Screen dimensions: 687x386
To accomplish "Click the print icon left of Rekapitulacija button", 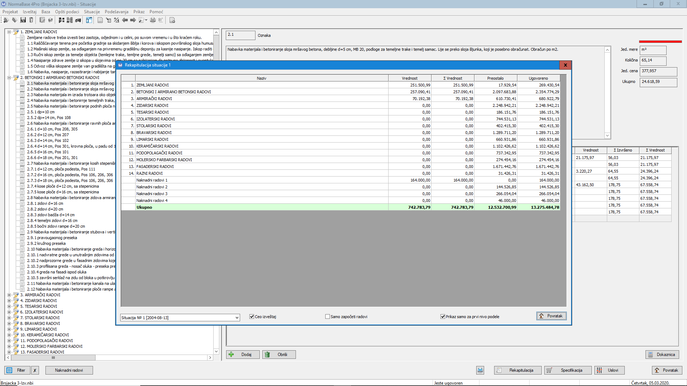I will pos(480,370).
